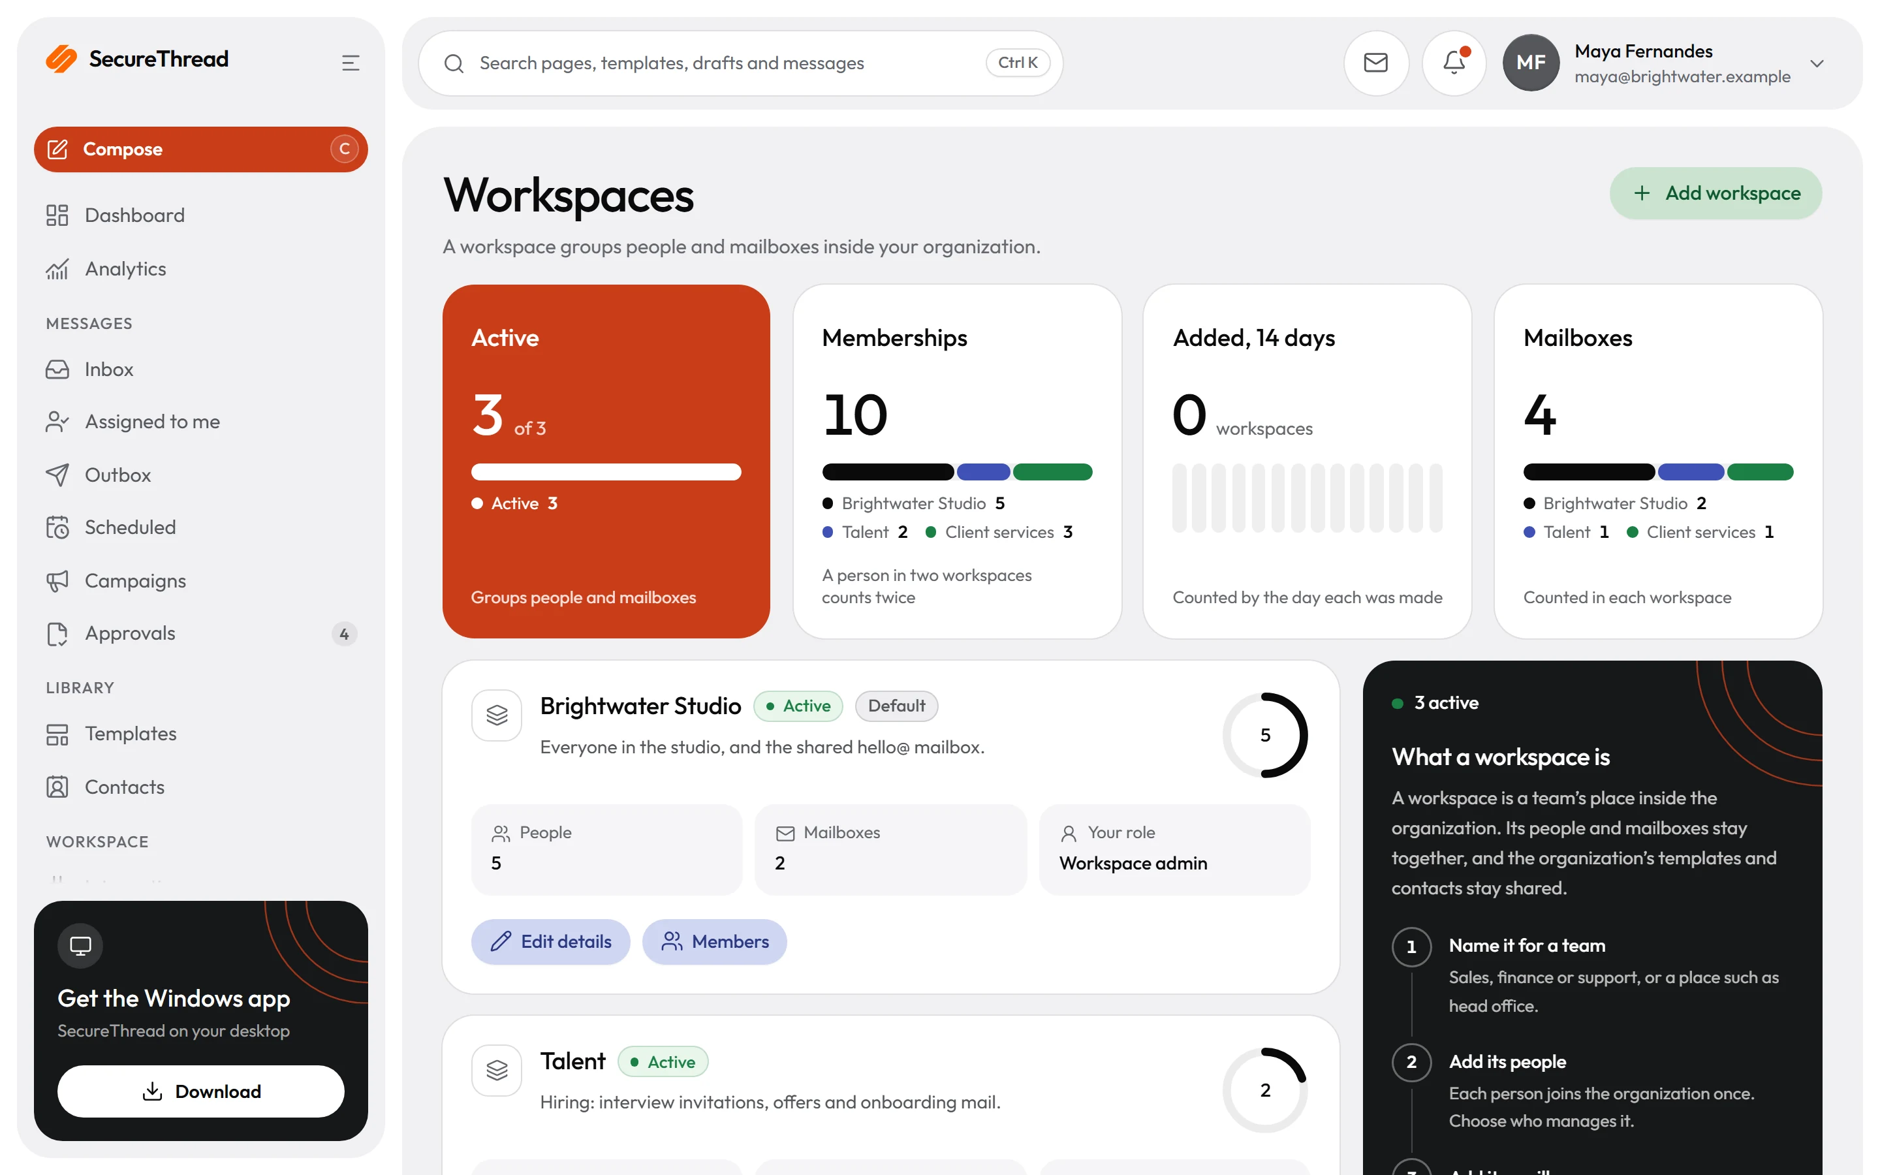Click the Brightwater Studio 5-member ring
The height and width of the screenshot is (1175, 1880).
(x=1264, y=735)
